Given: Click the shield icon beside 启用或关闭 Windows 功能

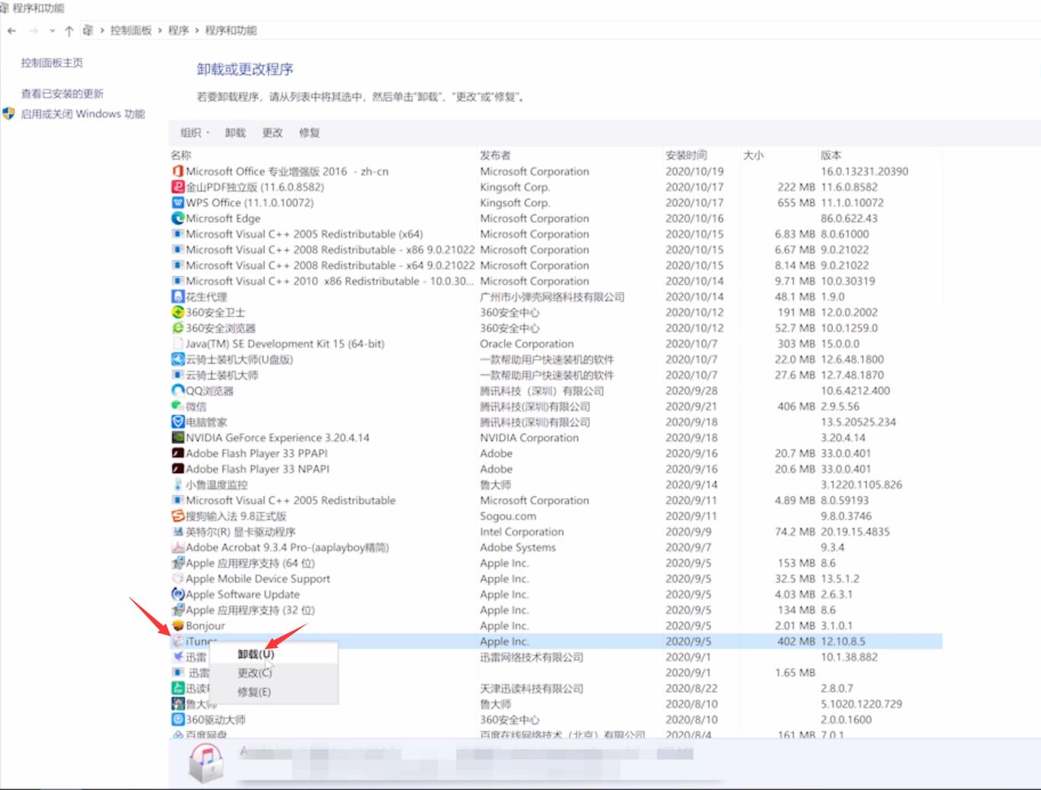Looking at the screenshot, I should click(9, 114).
